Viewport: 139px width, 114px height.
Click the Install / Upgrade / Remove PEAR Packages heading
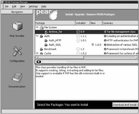pos(90,14)
